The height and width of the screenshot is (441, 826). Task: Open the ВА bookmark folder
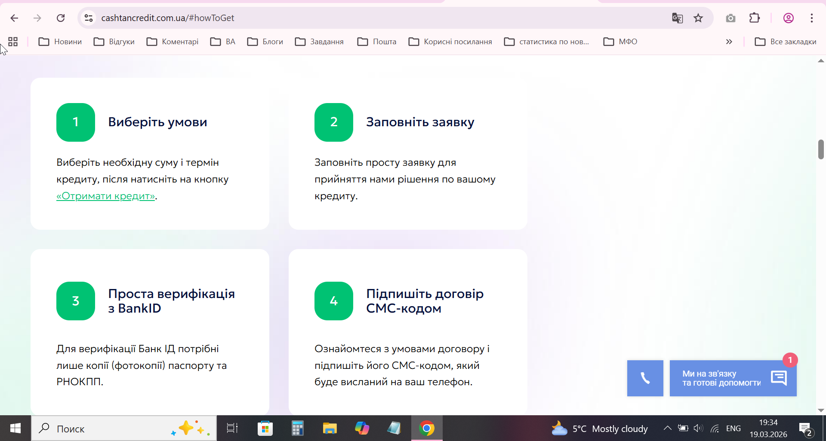(x=223, y=42)
